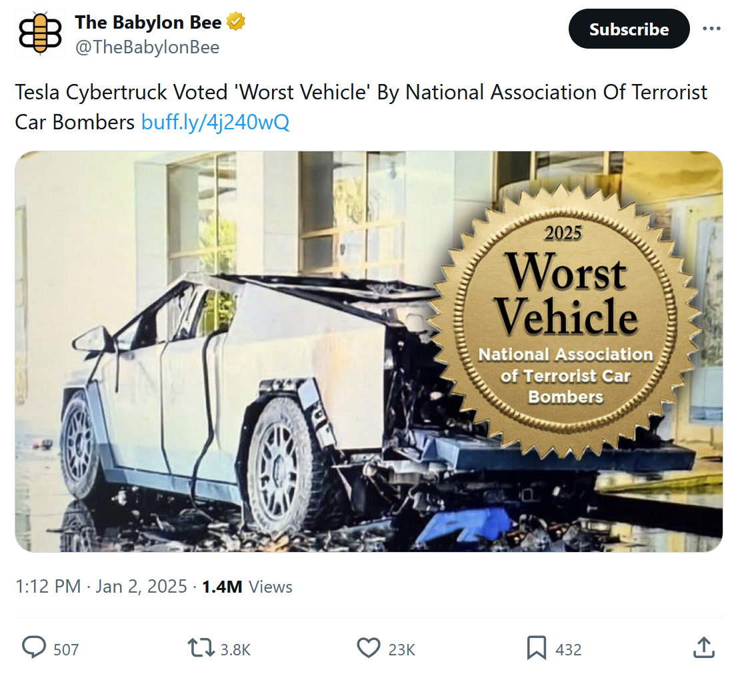
Task: Click the display name The Babylon Bee
Action: pos(148,22)
